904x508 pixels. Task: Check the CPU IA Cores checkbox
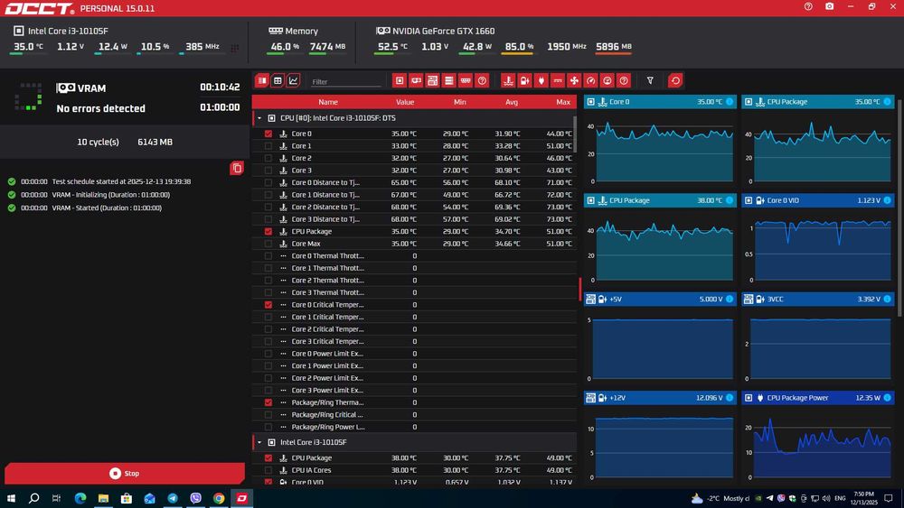268,470
